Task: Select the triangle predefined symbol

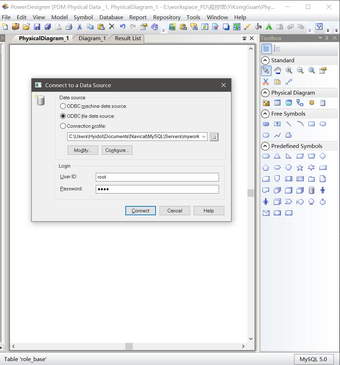Action: coord(277,156)
